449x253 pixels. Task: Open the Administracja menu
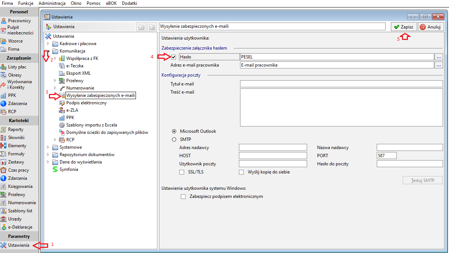point(52,3)
